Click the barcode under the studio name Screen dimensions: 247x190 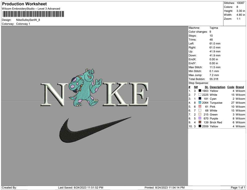tap(33, 14)
